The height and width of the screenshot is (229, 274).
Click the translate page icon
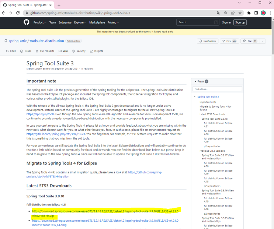pyautogui.click(x=218, y=13)
